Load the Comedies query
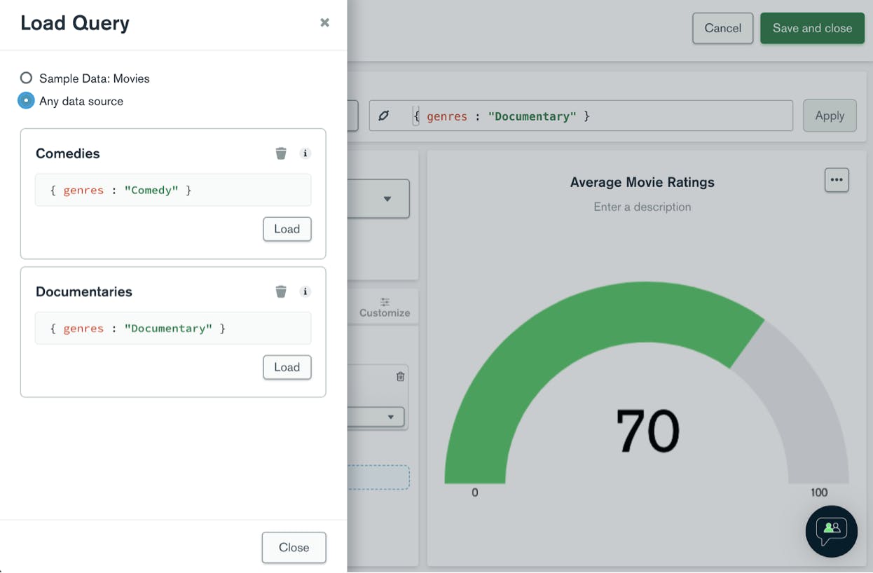This screenshot has height=573, width=873. 287,229
